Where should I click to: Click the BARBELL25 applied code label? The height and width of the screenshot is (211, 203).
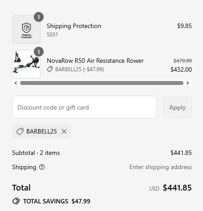41,131
